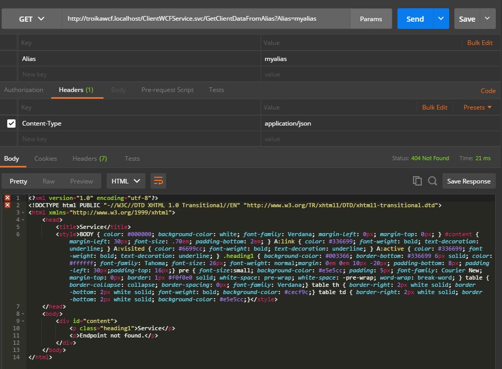Image resolution: width=502 pixels, height=369 pixels.
Task: Select the response Body tab
Action: (x=11, y=159)
